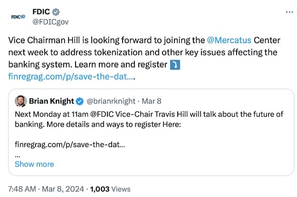Click the main tweet text about Vice Chairman Hill

(x=143, y=52)
